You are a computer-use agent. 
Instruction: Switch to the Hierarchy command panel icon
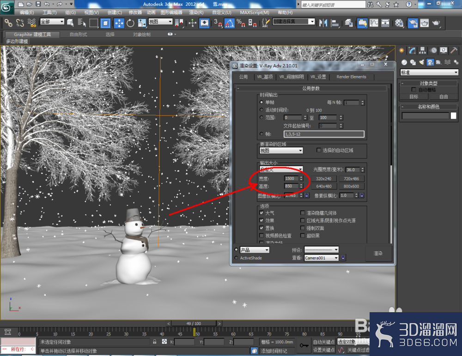point(423,51)
